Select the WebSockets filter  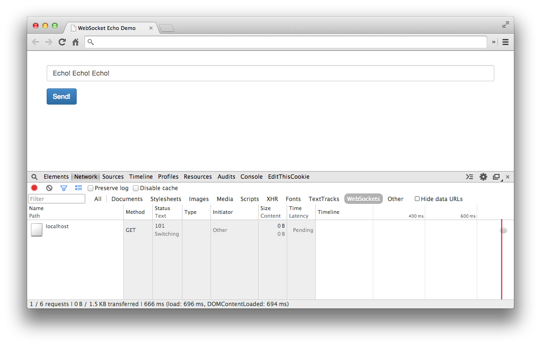tap(363, 199)
